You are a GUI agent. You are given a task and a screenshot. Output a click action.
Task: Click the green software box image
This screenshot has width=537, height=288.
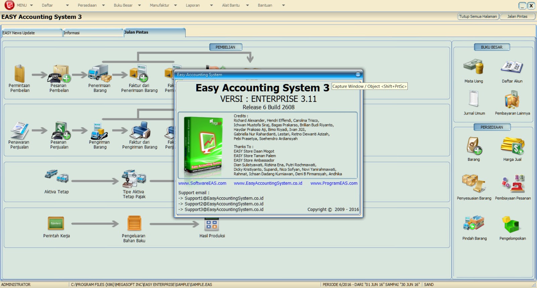(203, 145)
